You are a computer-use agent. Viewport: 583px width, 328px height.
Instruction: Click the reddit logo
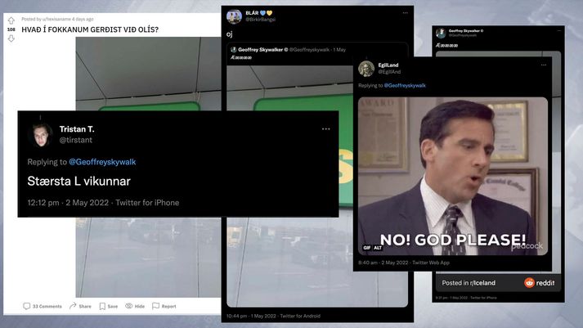pos(539,283)
